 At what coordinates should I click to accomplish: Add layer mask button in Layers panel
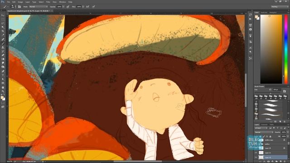[268, 162]
